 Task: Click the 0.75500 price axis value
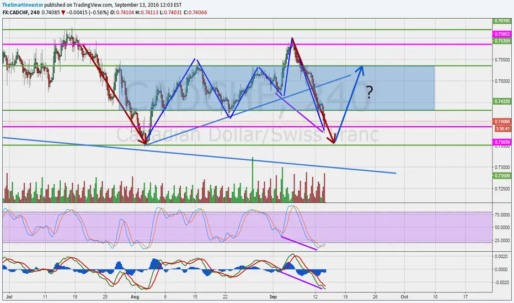[x=502, y=60]
